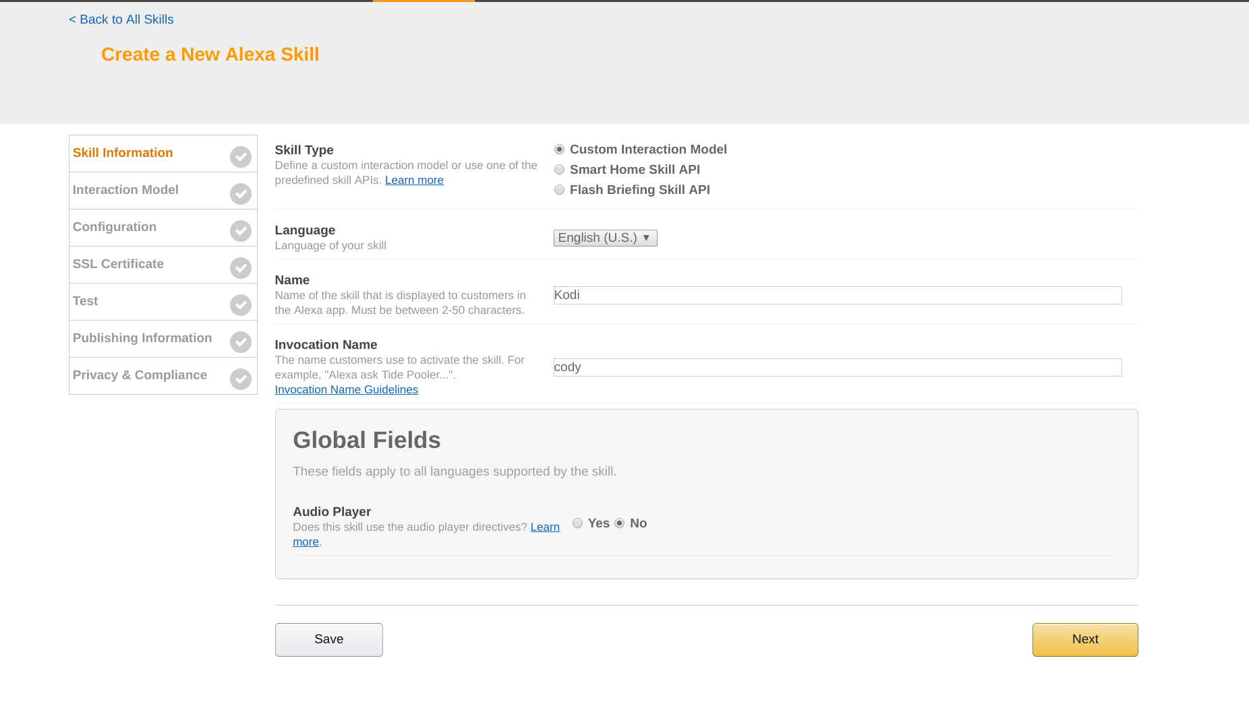Open the English (U.S.) language dropdown
The image size is (1249, 718).
605,238
